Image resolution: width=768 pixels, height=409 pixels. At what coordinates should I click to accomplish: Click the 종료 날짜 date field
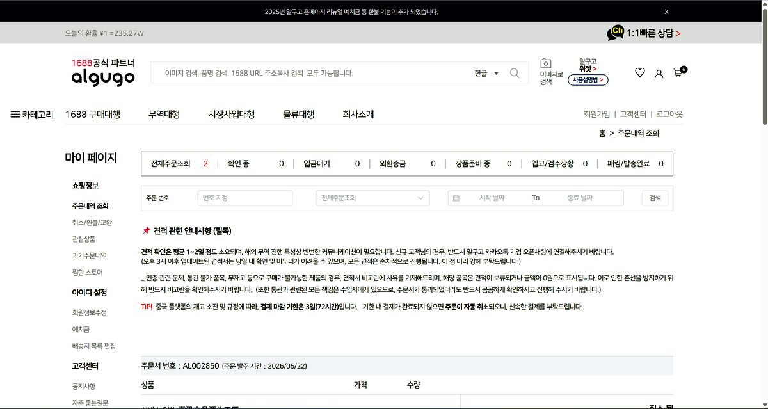point(580,198)
